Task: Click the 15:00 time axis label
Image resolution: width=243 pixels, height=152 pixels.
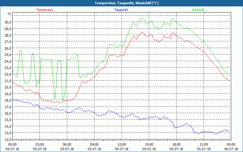Action: 149,145
